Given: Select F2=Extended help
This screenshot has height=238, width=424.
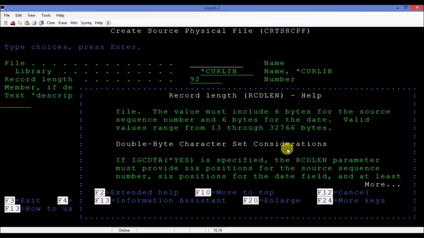Looking at the screenshot, I should tap(137, 192).
